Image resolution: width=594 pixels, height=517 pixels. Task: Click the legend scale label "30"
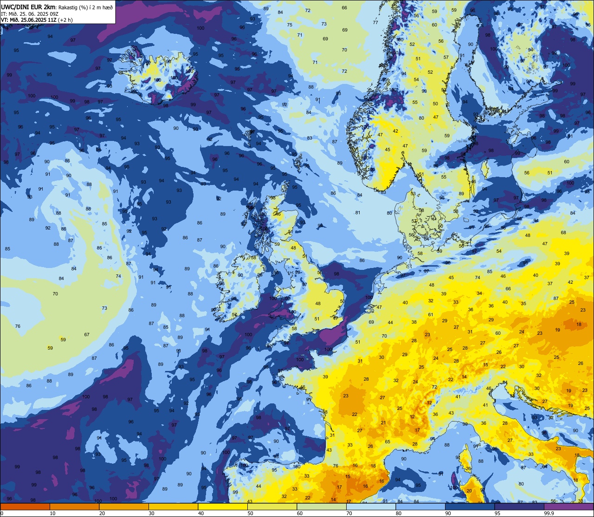151,513
